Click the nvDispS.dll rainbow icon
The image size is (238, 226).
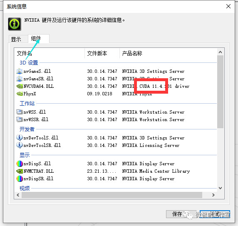[x=20, y=164]
